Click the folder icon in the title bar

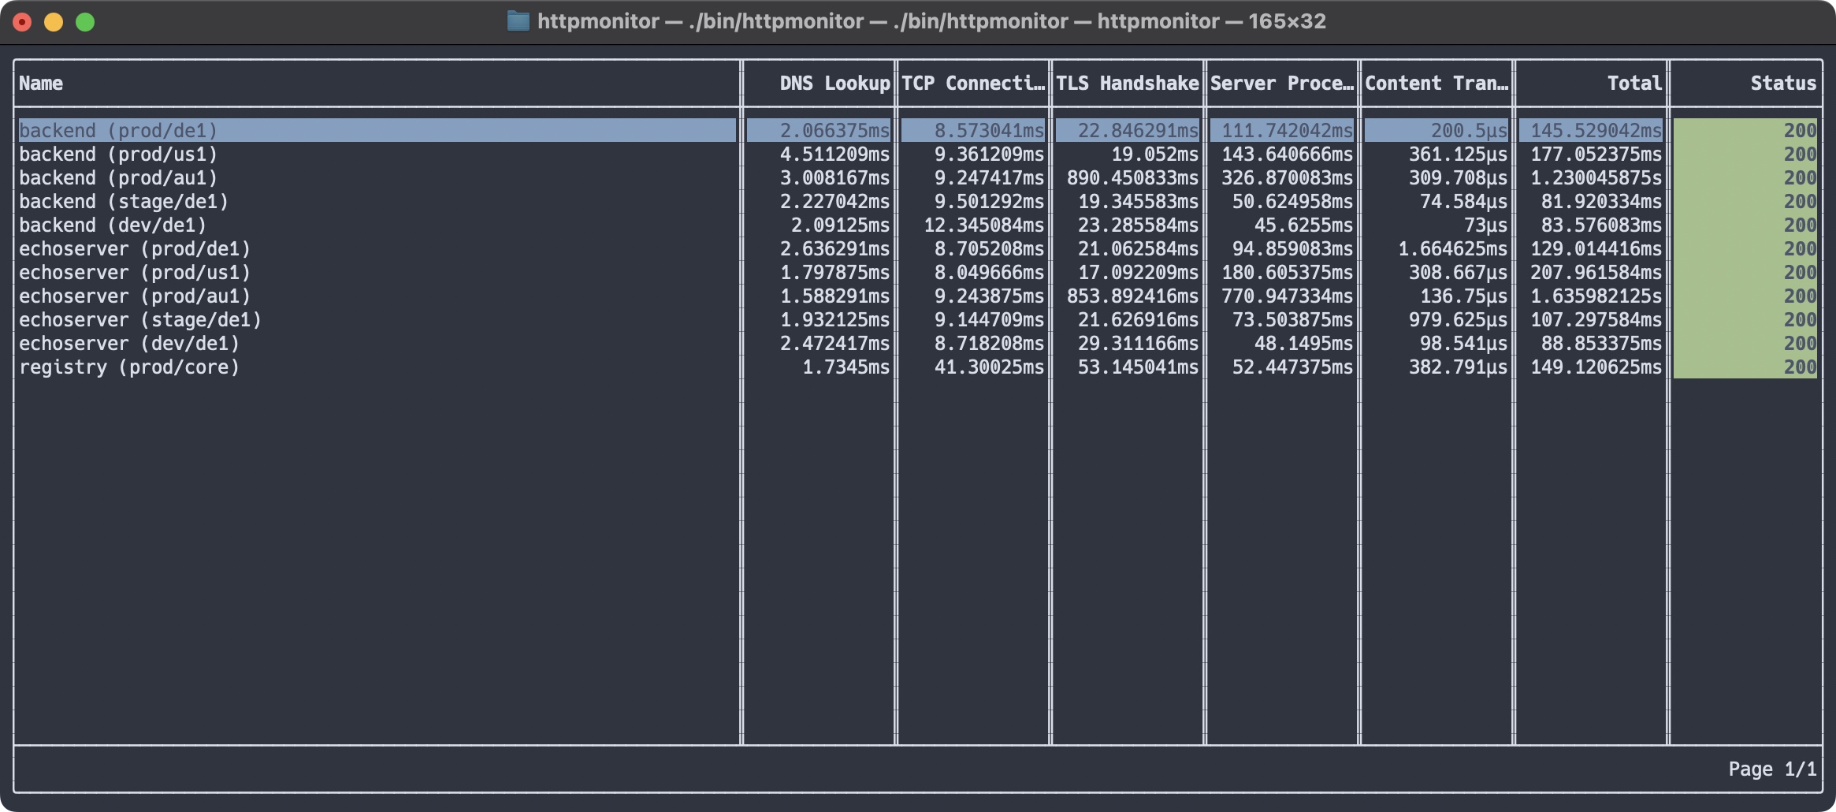518,21
